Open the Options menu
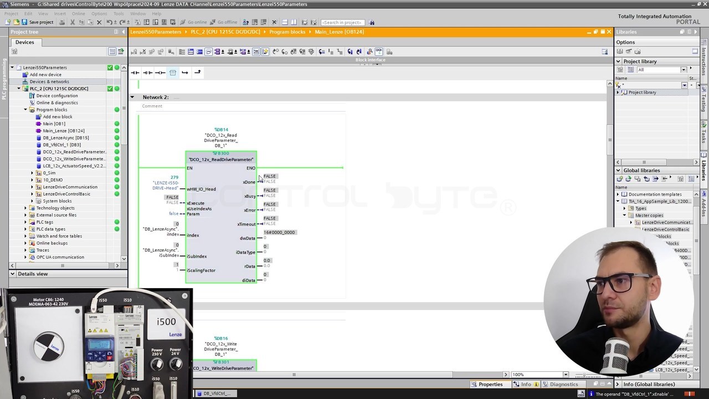This screenshot has height=399, width=709. coord(99,13)
